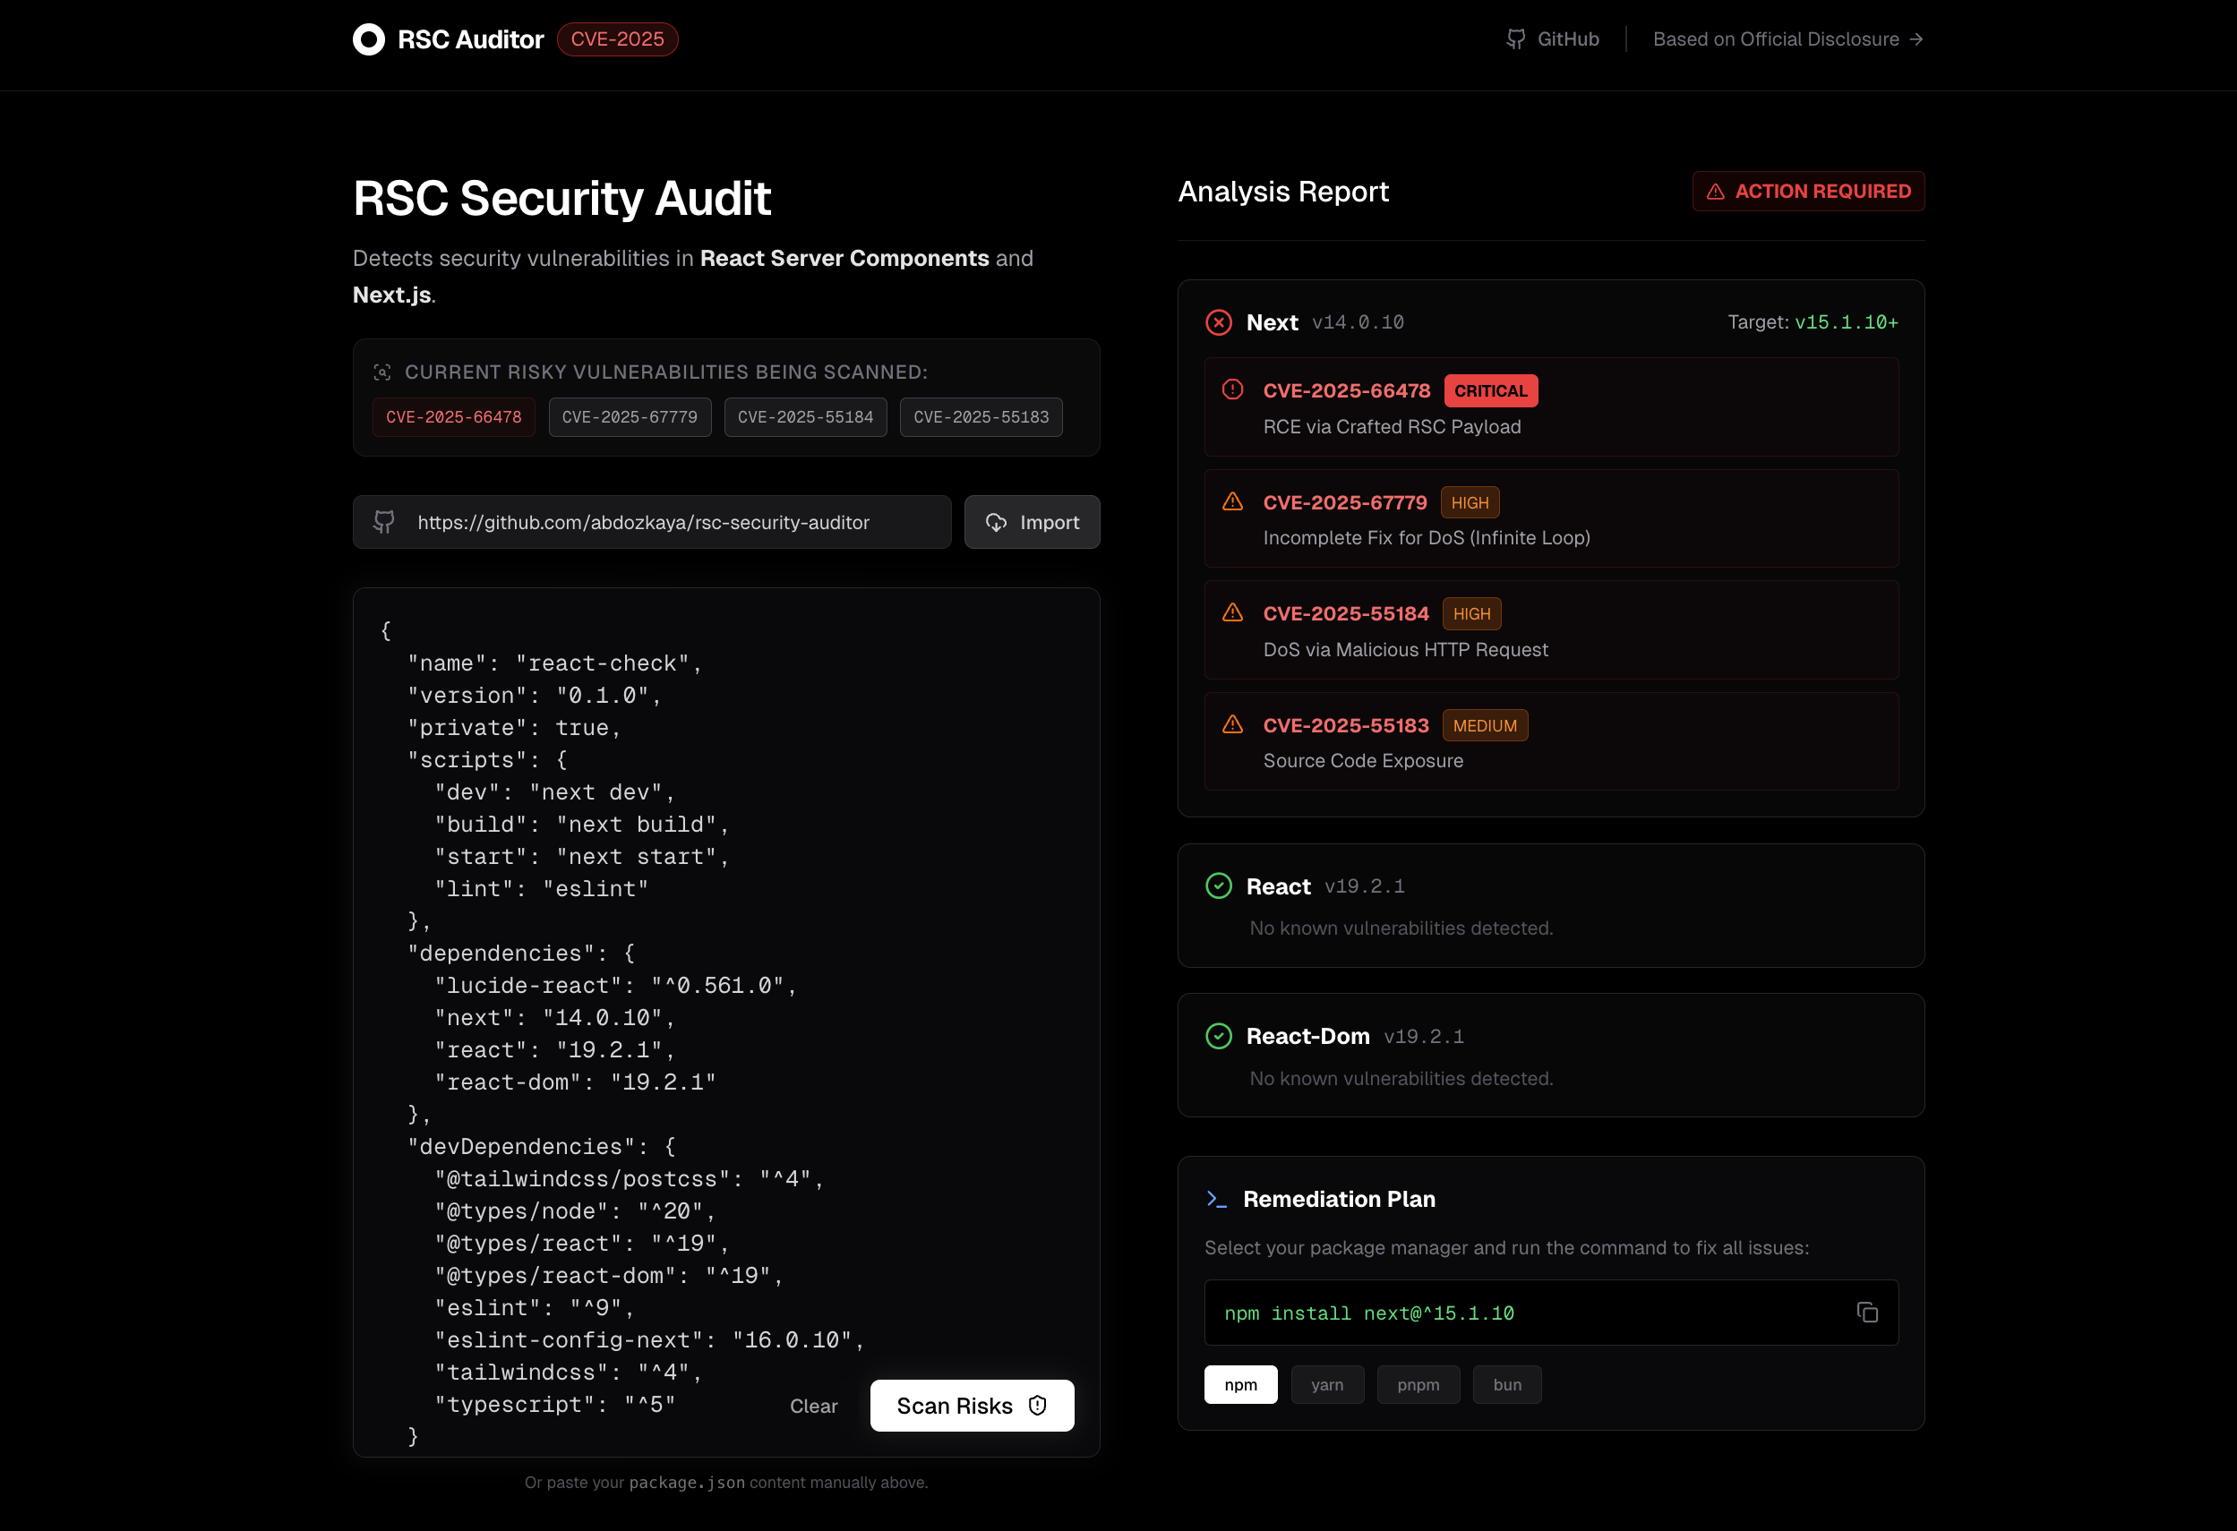Click the CVE-2025-67779 scanned tag
This screenshot has height=1531, width=2237.
click(x=630, y=417)
